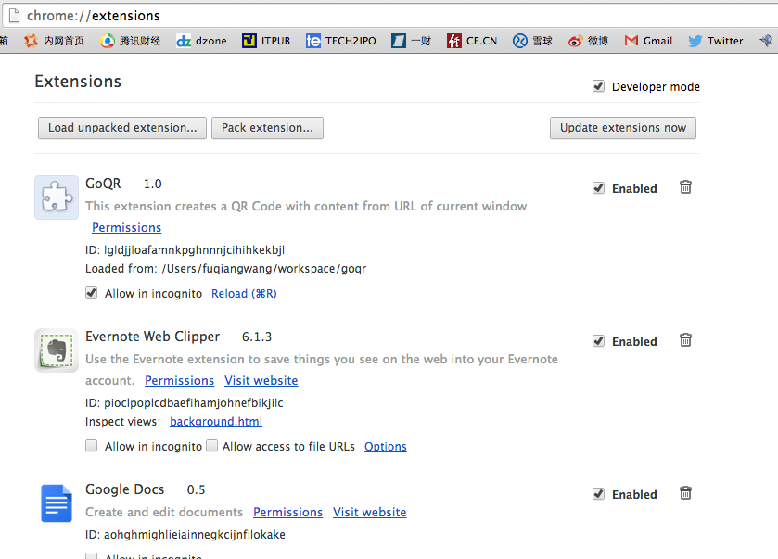The width and height of the screenshot is (778, 559).
Task: Click Evernote version number 6.1.3
Action: [x=257, y=337]
